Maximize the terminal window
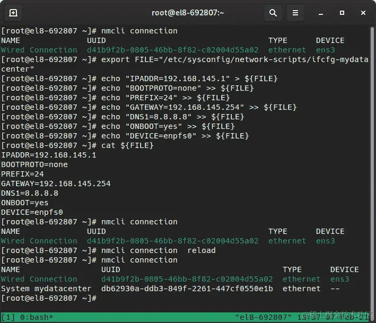Screen dimensions: 376x323 pos(342,13)
